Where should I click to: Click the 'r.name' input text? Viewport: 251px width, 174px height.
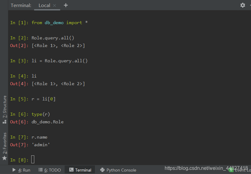coord(39,137)
